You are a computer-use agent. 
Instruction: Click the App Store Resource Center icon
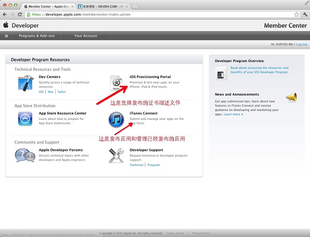tap(25, 118)
